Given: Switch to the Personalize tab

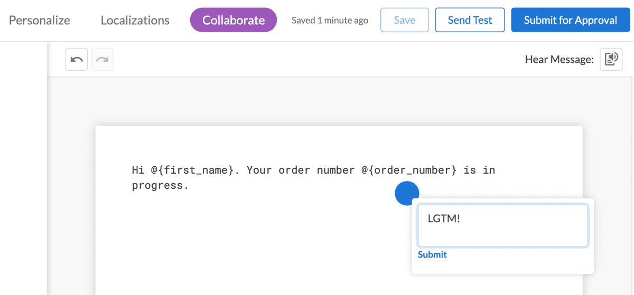Looking at the screenshot, I should pos(40,20).
